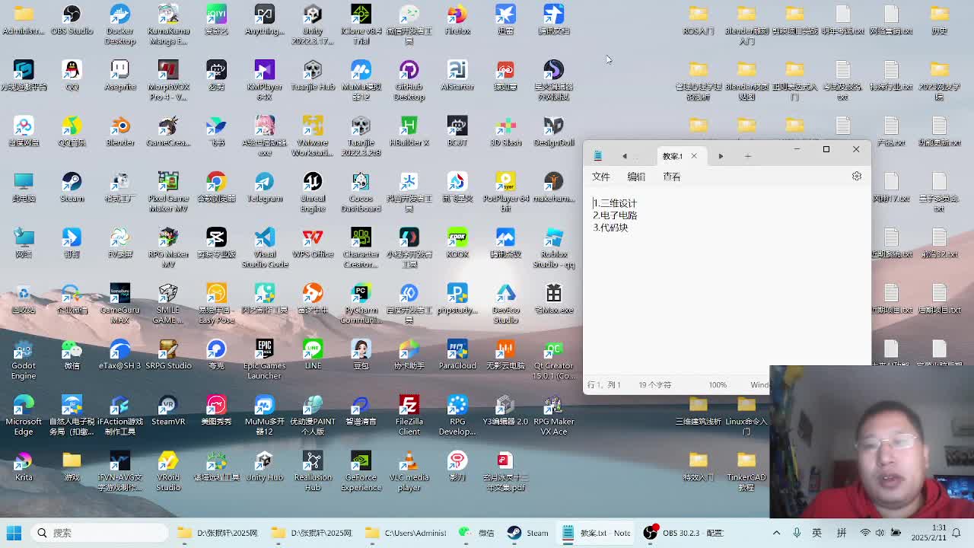Close the 教案.1 tab in Notepad

[x=694, y=156]
